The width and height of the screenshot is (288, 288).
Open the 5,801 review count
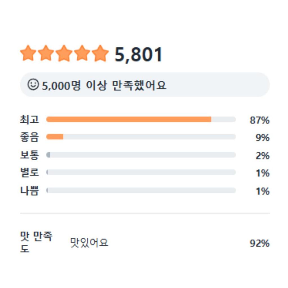tap(139, 55)
